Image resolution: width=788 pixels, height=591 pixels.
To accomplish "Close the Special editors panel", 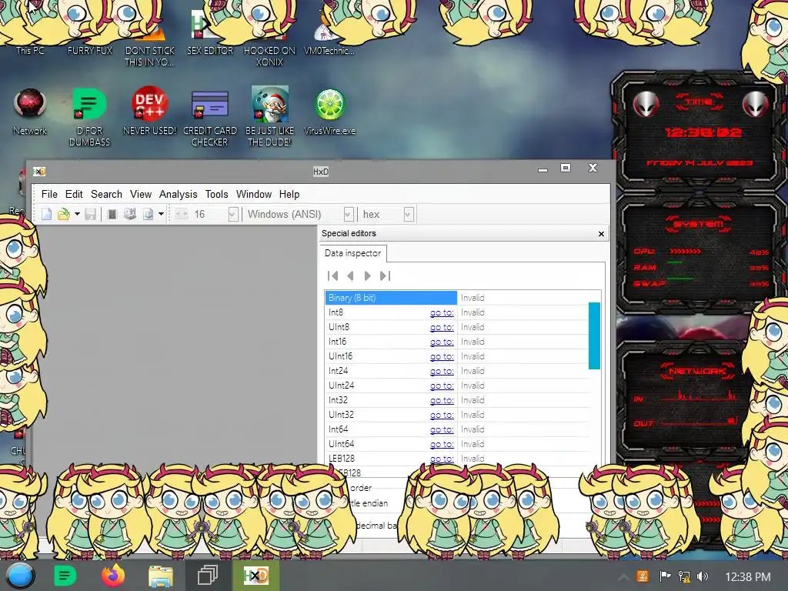I will (x=601, y=234).
